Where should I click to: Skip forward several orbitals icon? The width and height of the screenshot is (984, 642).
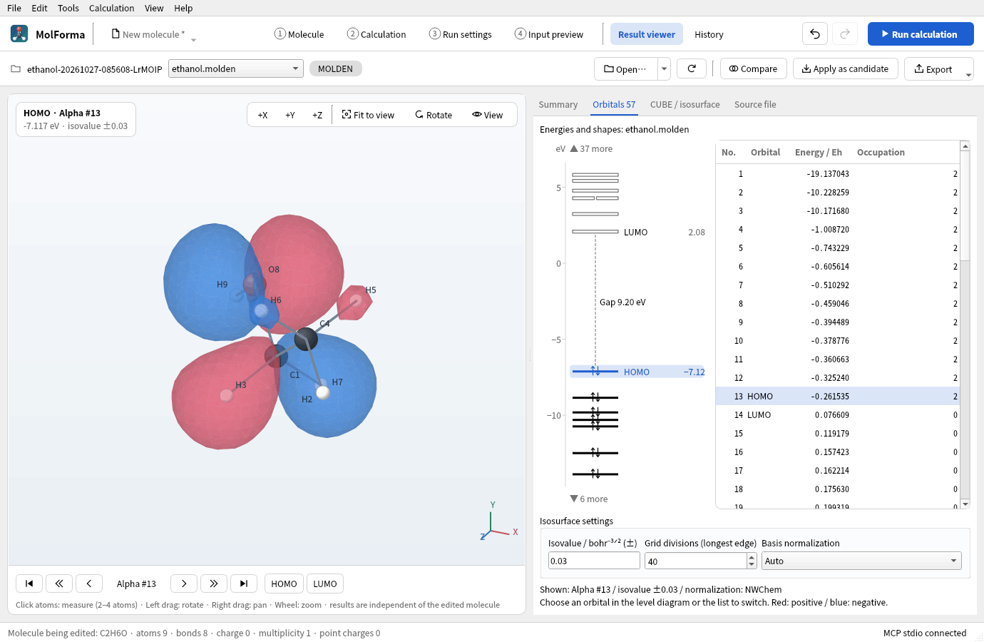(214, 584)
